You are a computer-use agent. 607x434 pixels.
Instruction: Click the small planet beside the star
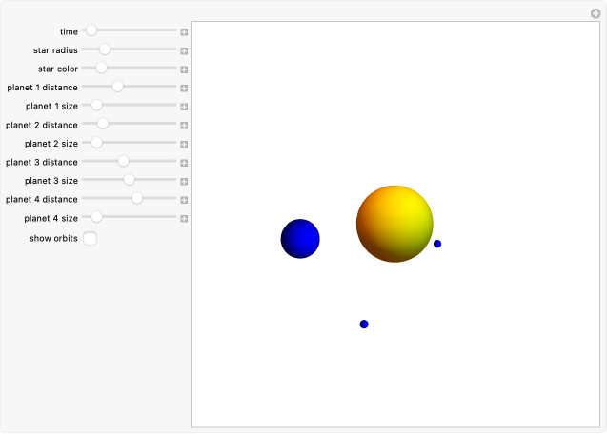point(437,244)
